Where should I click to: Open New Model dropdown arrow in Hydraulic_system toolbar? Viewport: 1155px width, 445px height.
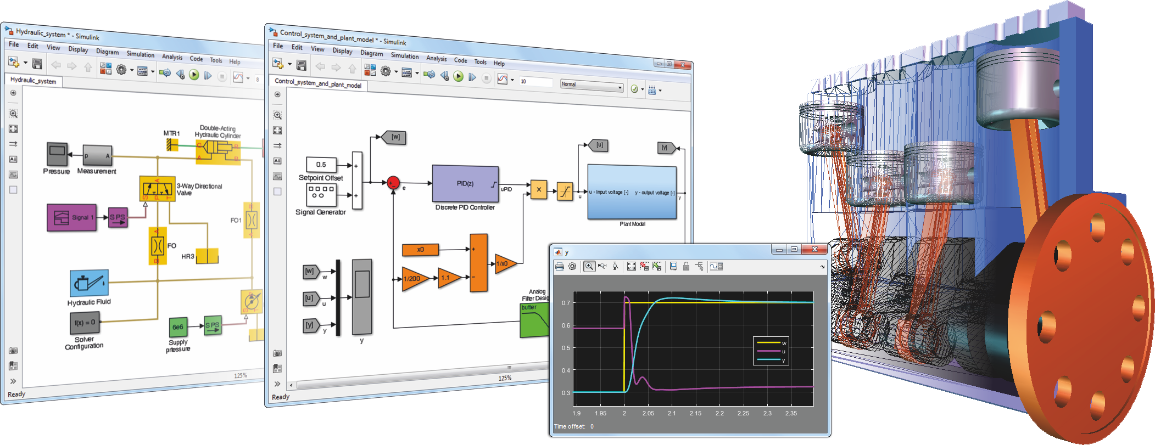coord(25,63)
